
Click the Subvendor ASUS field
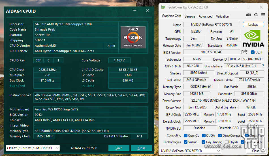197,59
